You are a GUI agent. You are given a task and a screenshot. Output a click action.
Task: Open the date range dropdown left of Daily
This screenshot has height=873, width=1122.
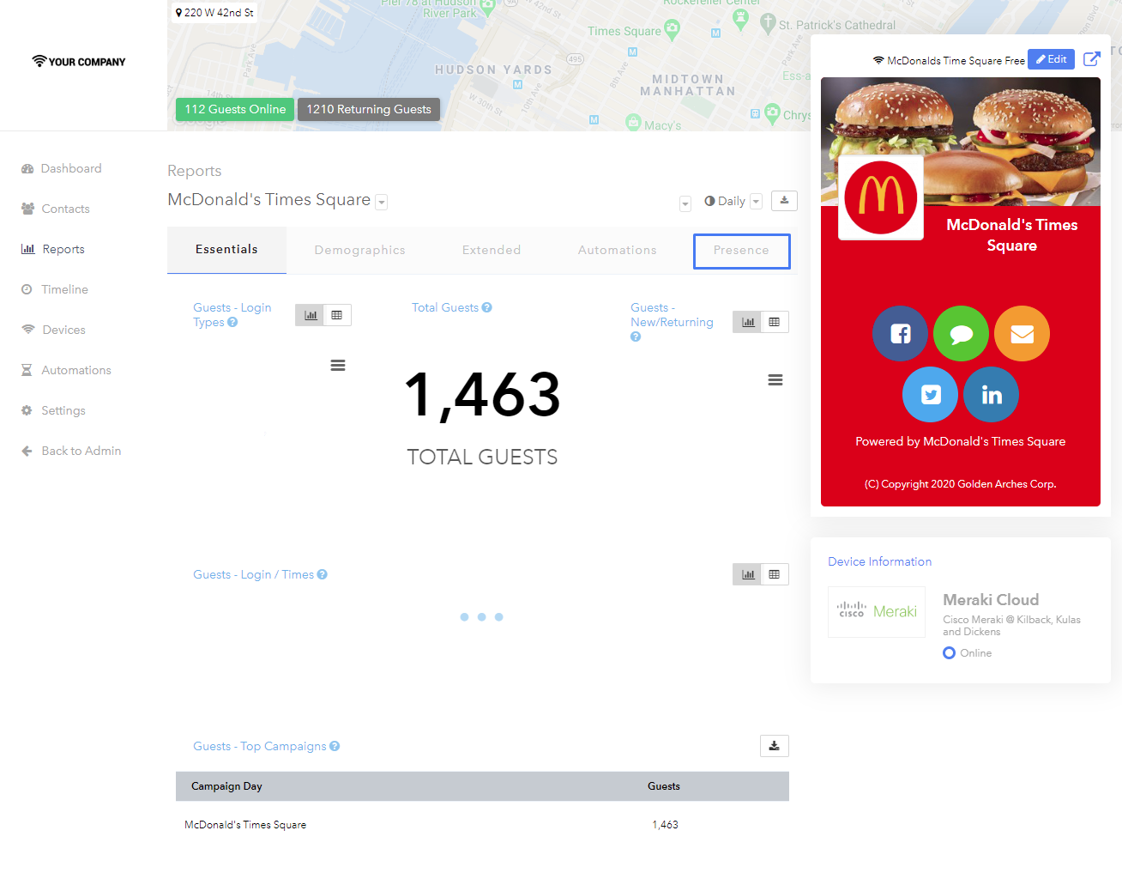(685, 203)
